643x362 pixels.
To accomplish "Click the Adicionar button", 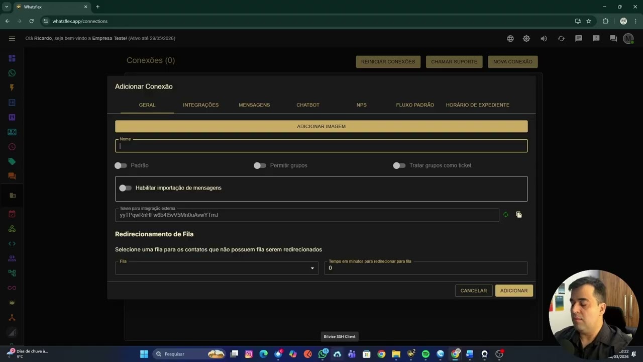I will click(x=514, y=291).
